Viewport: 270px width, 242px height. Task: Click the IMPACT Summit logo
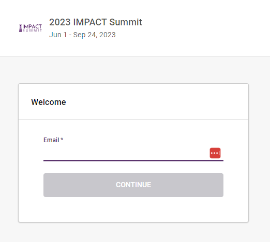click(x=31, y=28)
